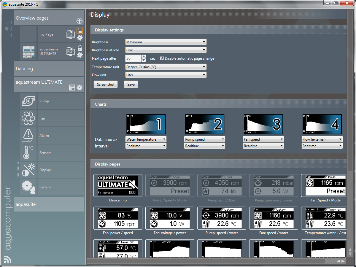The height and width of the screenshot is (267, 356).
Task: Open settings gear for my Page
Action: click(x=80, y=38)
